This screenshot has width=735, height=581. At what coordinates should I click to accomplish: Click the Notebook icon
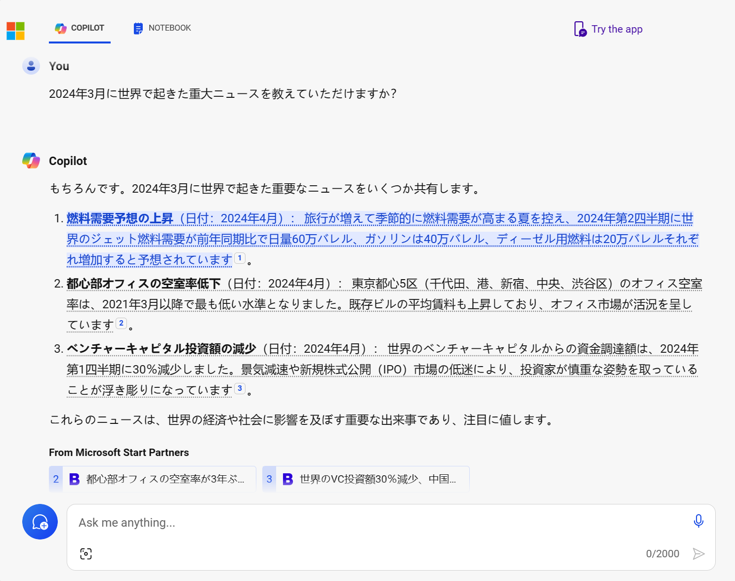[137, 28]
